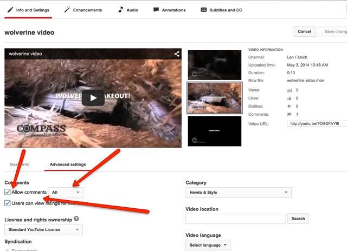347x251 pixels.
Task: Click the music note Audio icon
Action: coord(120,10)
